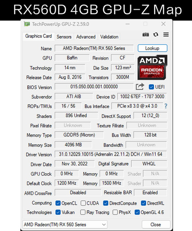
Task: Open the GPU selection dropdown at bottom
Action: (x=65, y=225)
